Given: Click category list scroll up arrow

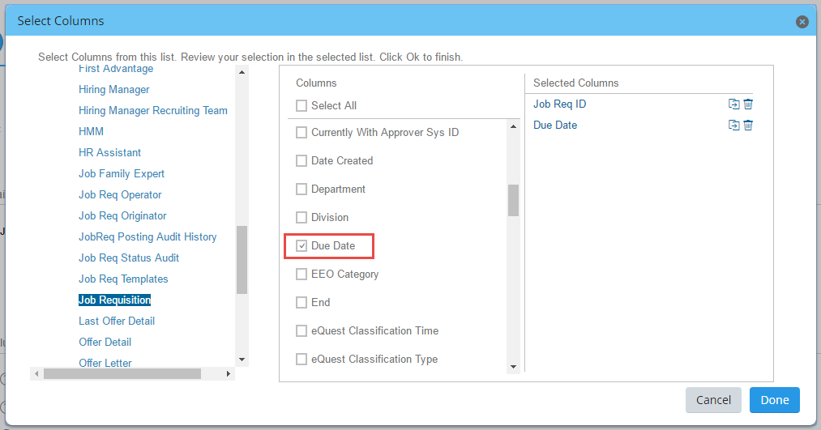Looking at the screenshot, I should [x=242, y=72].
